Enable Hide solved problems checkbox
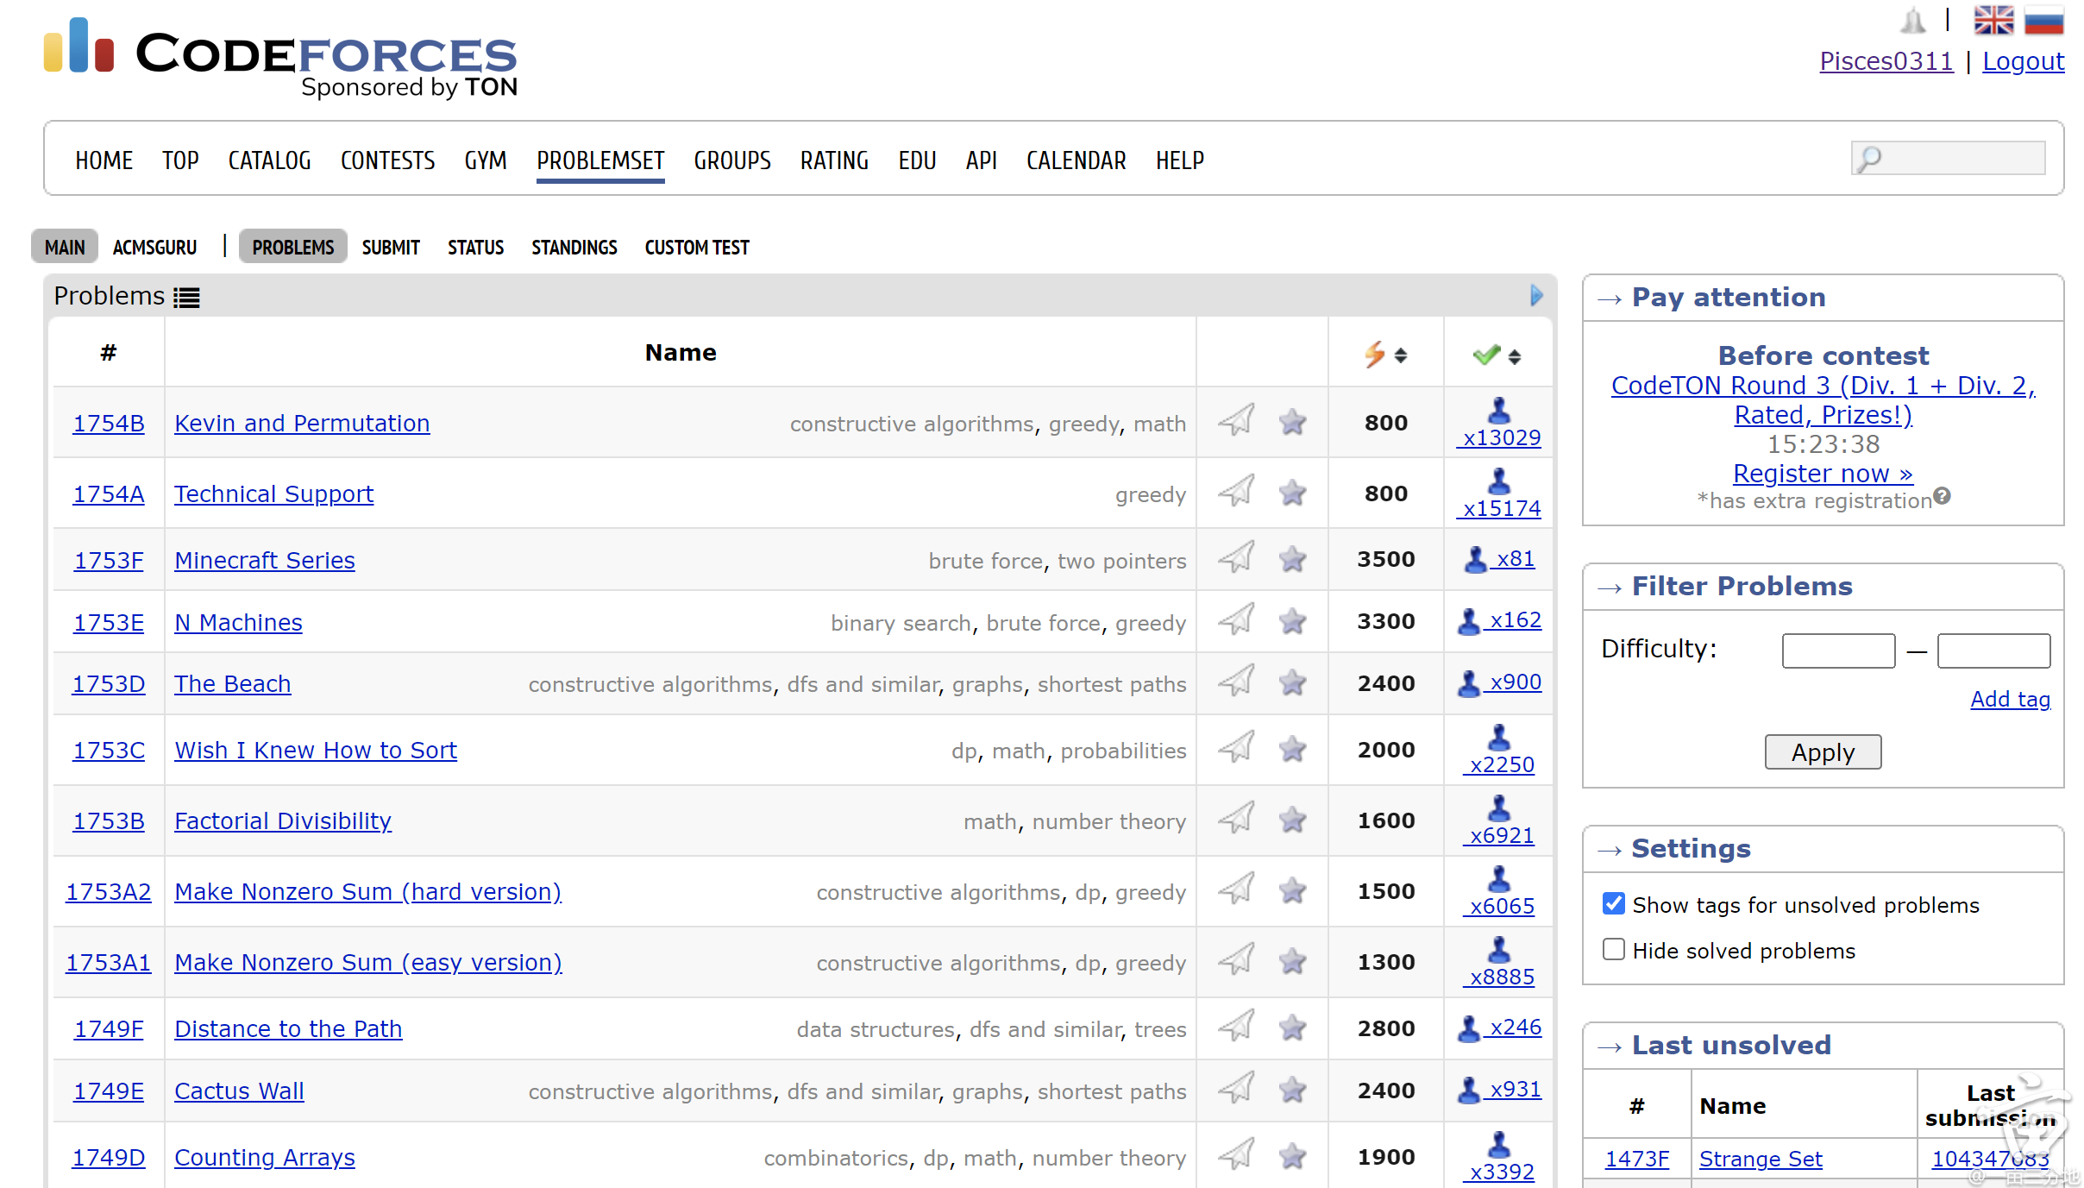This screenshot has width=2084, height=1188. pyautogui.click(x=1613, y=949)
